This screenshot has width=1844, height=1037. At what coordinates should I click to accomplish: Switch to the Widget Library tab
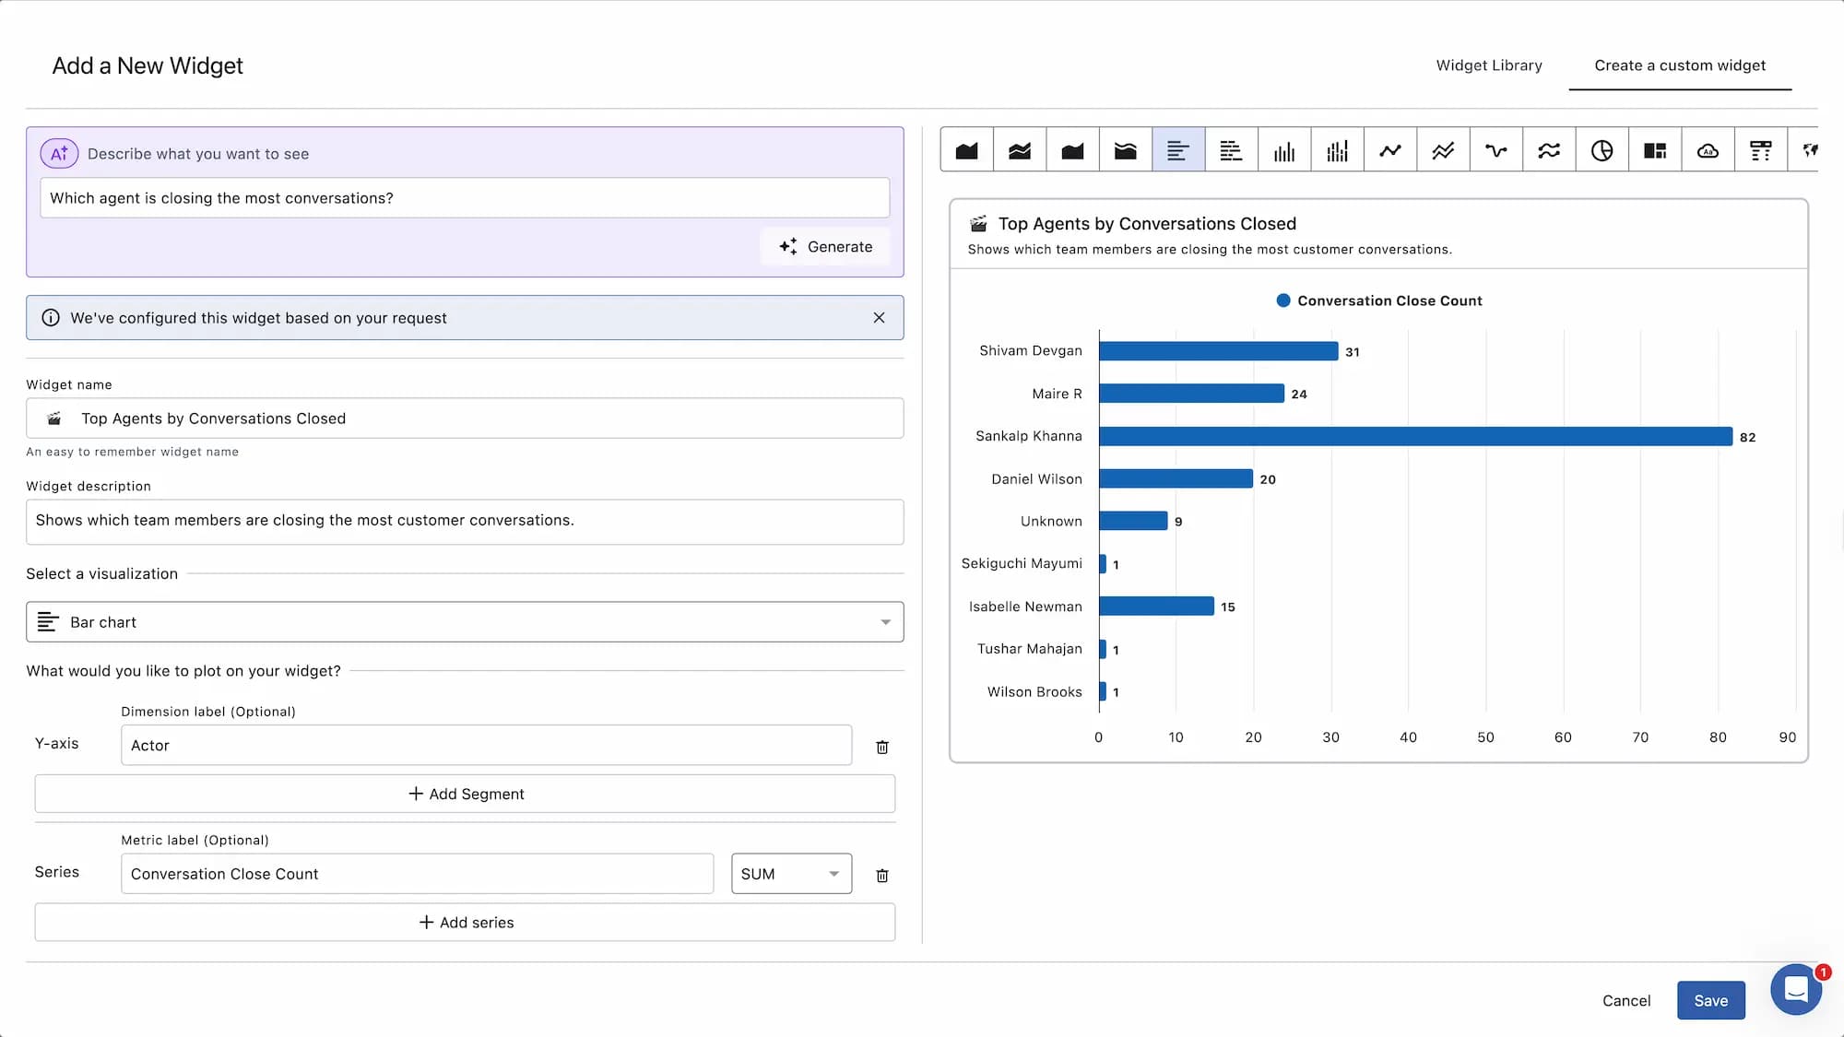(x=1488, y=65)
